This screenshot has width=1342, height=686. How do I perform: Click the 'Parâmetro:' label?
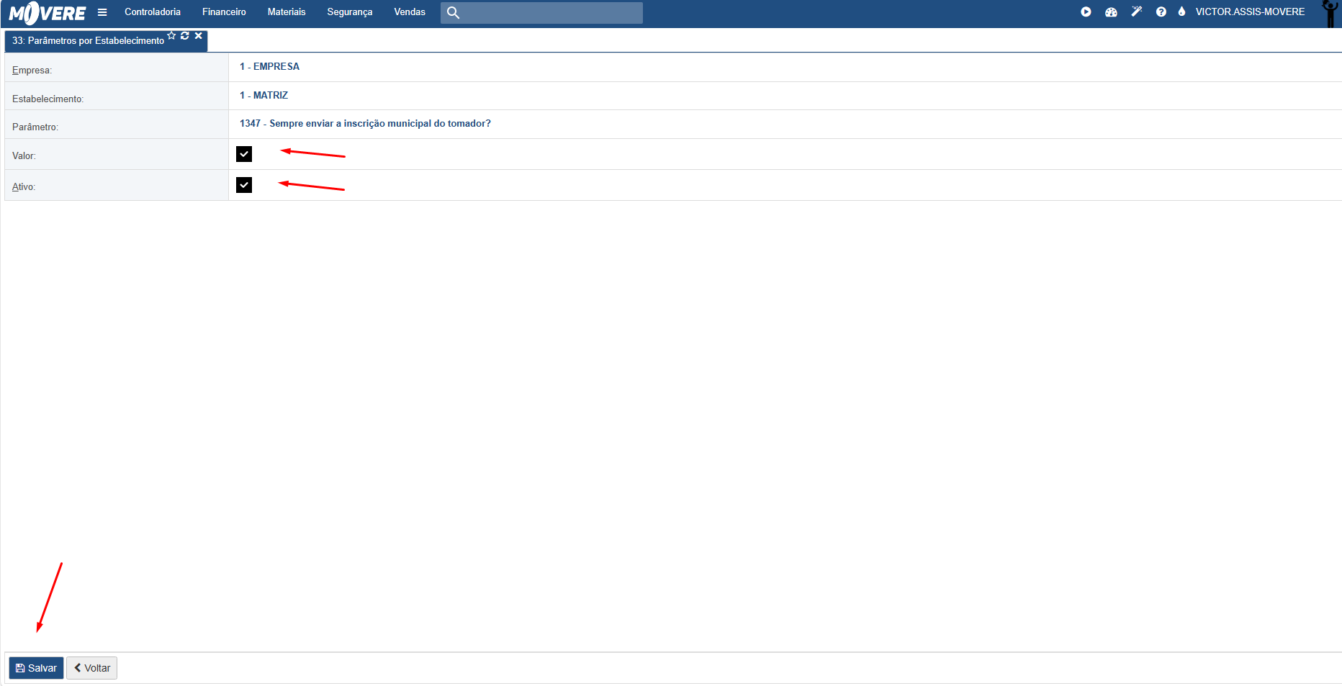click(x=35, y=127)
